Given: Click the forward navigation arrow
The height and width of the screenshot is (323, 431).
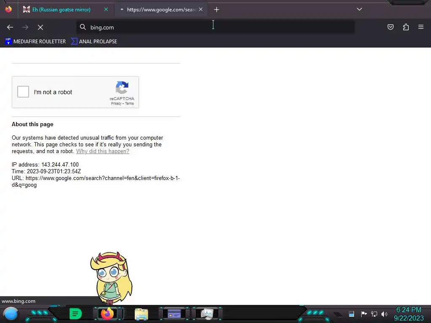Looking at the screenshot, I should coord(25,27).
